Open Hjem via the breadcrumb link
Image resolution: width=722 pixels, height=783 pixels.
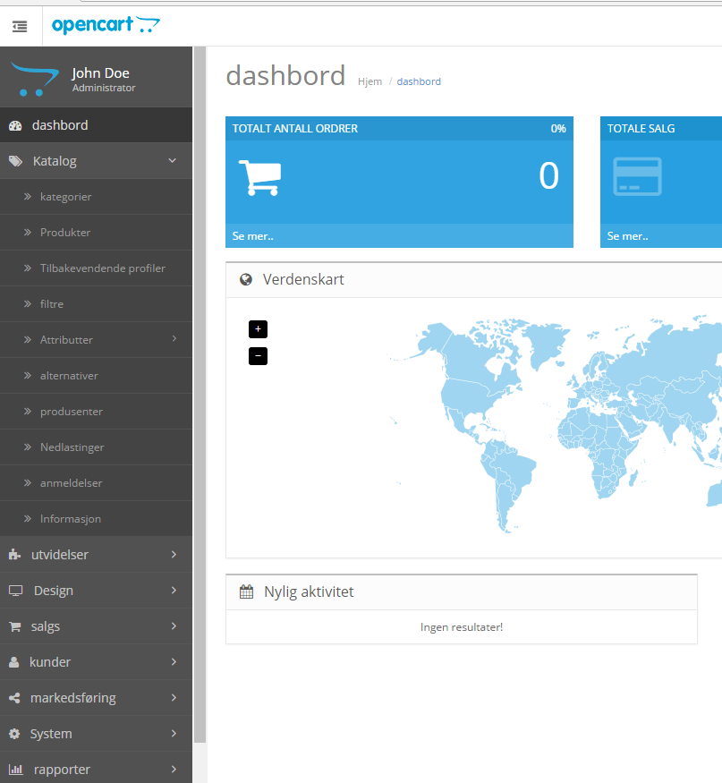pos(369,81)
